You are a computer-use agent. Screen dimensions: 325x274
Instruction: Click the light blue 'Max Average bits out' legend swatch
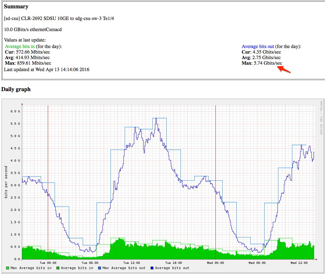99,268
